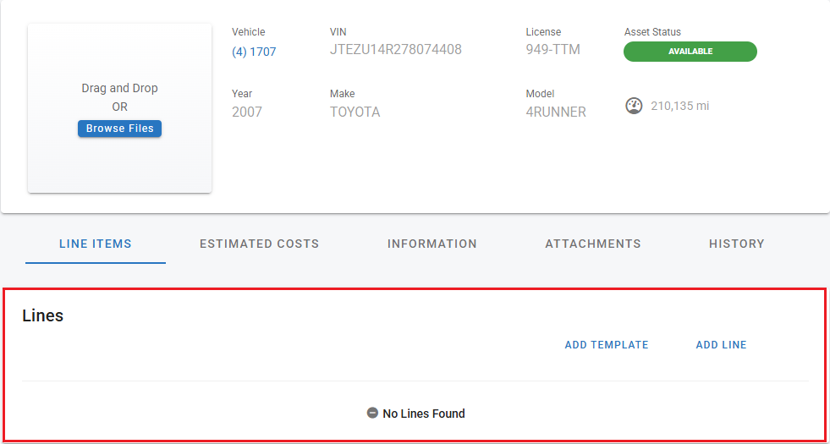This screenshot has height=444, width=830.
Task: Open the (4) 1707 vehicle link
Action: click(254, 52)
